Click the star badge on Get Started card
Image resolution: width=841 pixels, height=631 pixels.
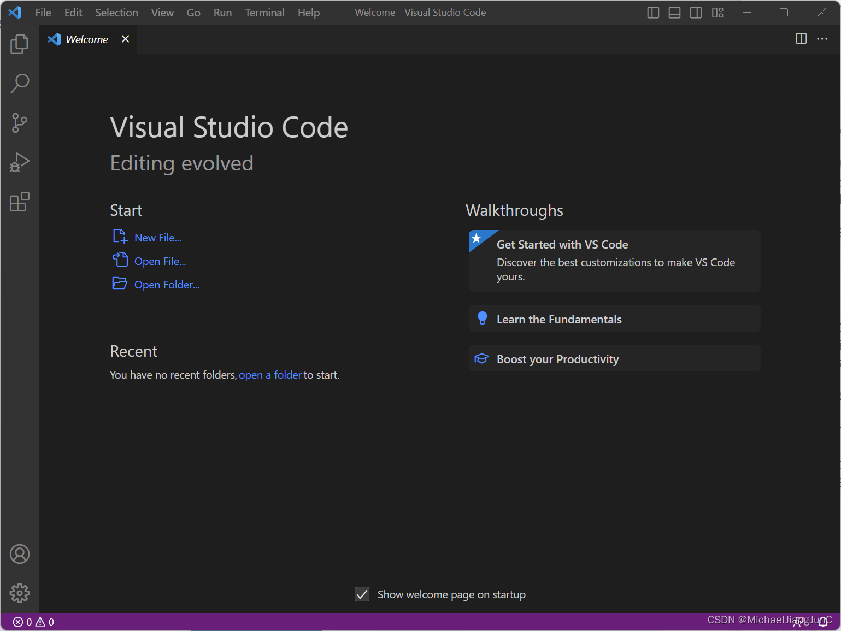477,238
